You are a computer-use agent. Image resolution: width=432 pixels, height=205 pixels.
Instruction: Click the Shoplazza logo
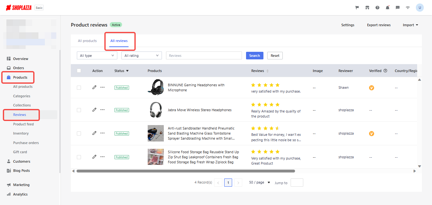tap(19, 8)
